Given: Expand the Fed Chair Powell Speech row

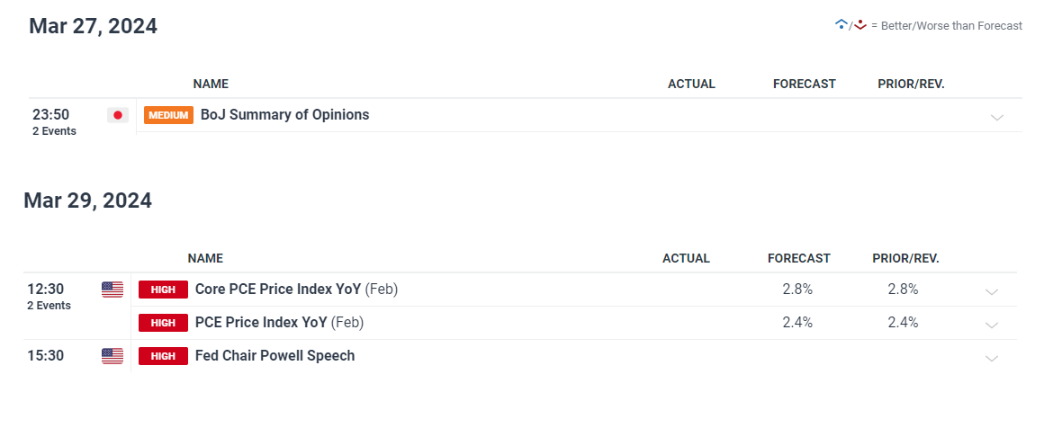Looking at the screenshot, I should click(x=991, y=358).
